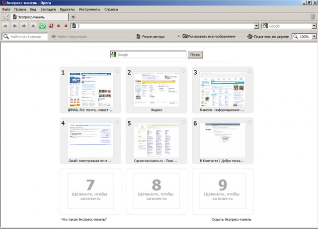The height and width of the screenshot is (229, 318).
Task: Click the Rewind double-arrow button
Action: click(5, 26)
